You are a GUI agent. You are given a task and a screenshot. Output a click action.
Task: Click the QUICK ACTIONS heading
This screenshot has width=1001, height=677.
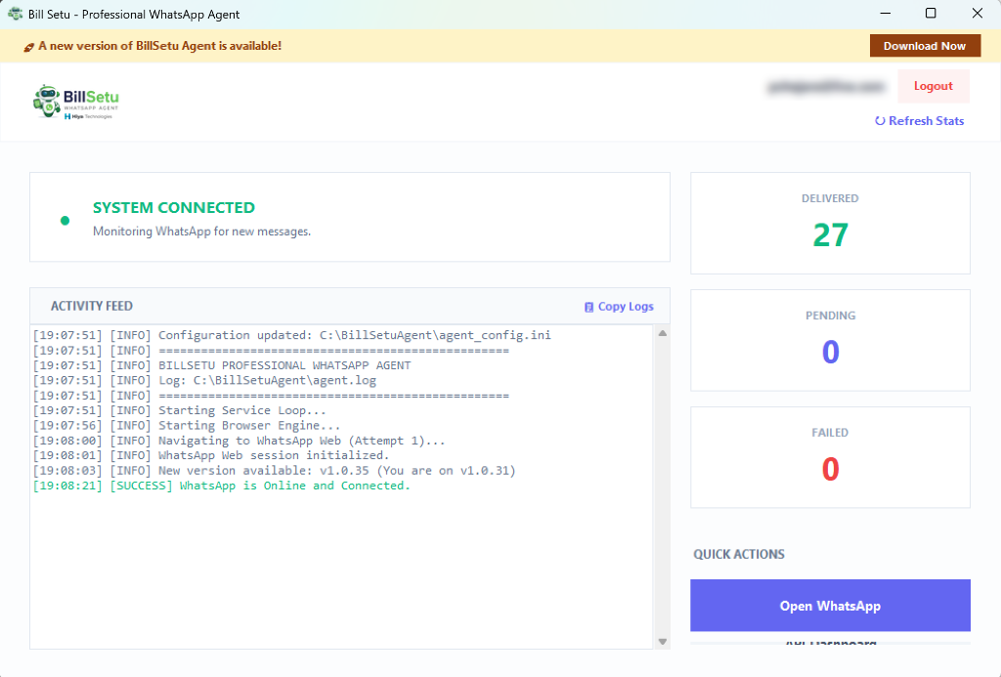[739, 554]
